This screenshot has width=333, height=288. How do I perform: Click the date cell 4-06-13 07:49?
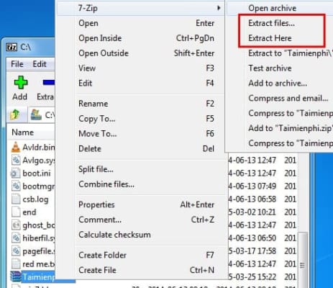click(x=252, y=186)
